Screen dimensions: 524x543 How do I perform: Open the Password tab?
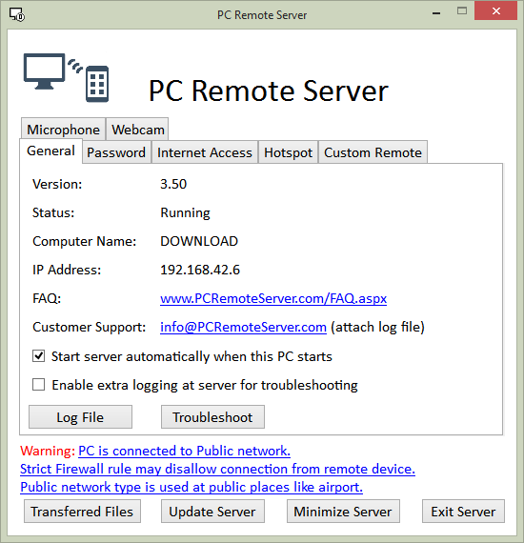click(116, 152)
